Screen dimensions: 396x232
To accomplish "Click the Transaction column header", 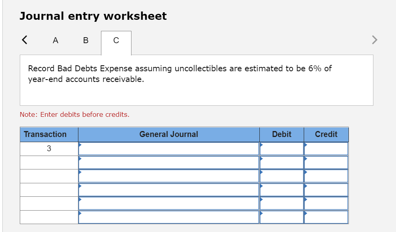I will coord(49,134).
